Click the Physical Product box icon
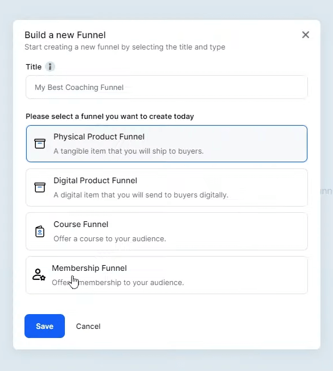The image size is (333, 371). tap(40, 143)
